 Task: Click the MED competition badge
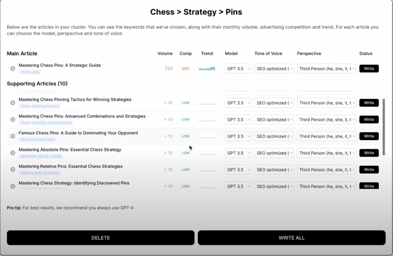(186, 69)
